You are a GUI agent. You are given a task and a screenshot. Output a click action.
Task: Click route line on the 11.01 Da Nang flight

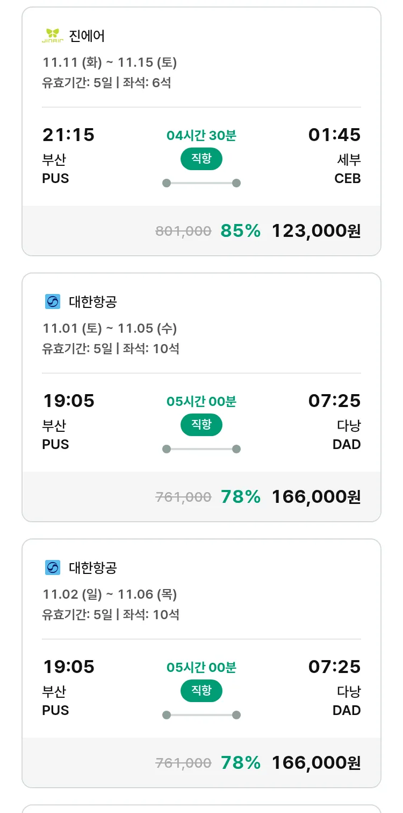click(201, 449)
